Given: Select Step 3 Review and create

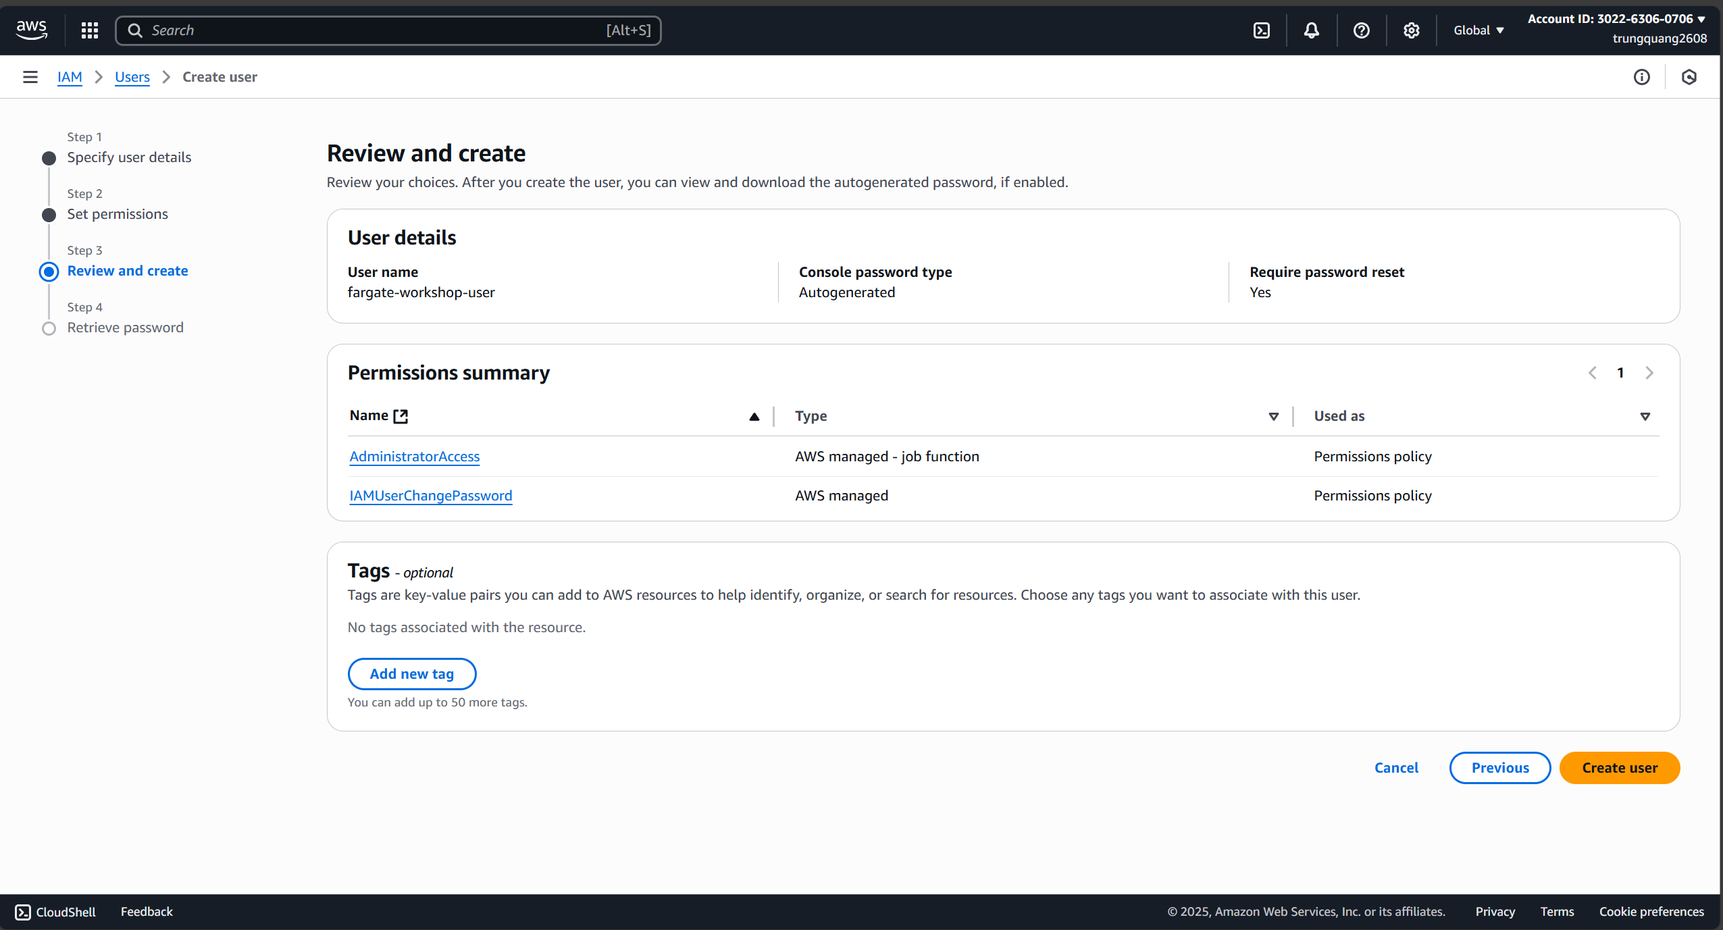Looking at the screenshot, I should 128,271.
